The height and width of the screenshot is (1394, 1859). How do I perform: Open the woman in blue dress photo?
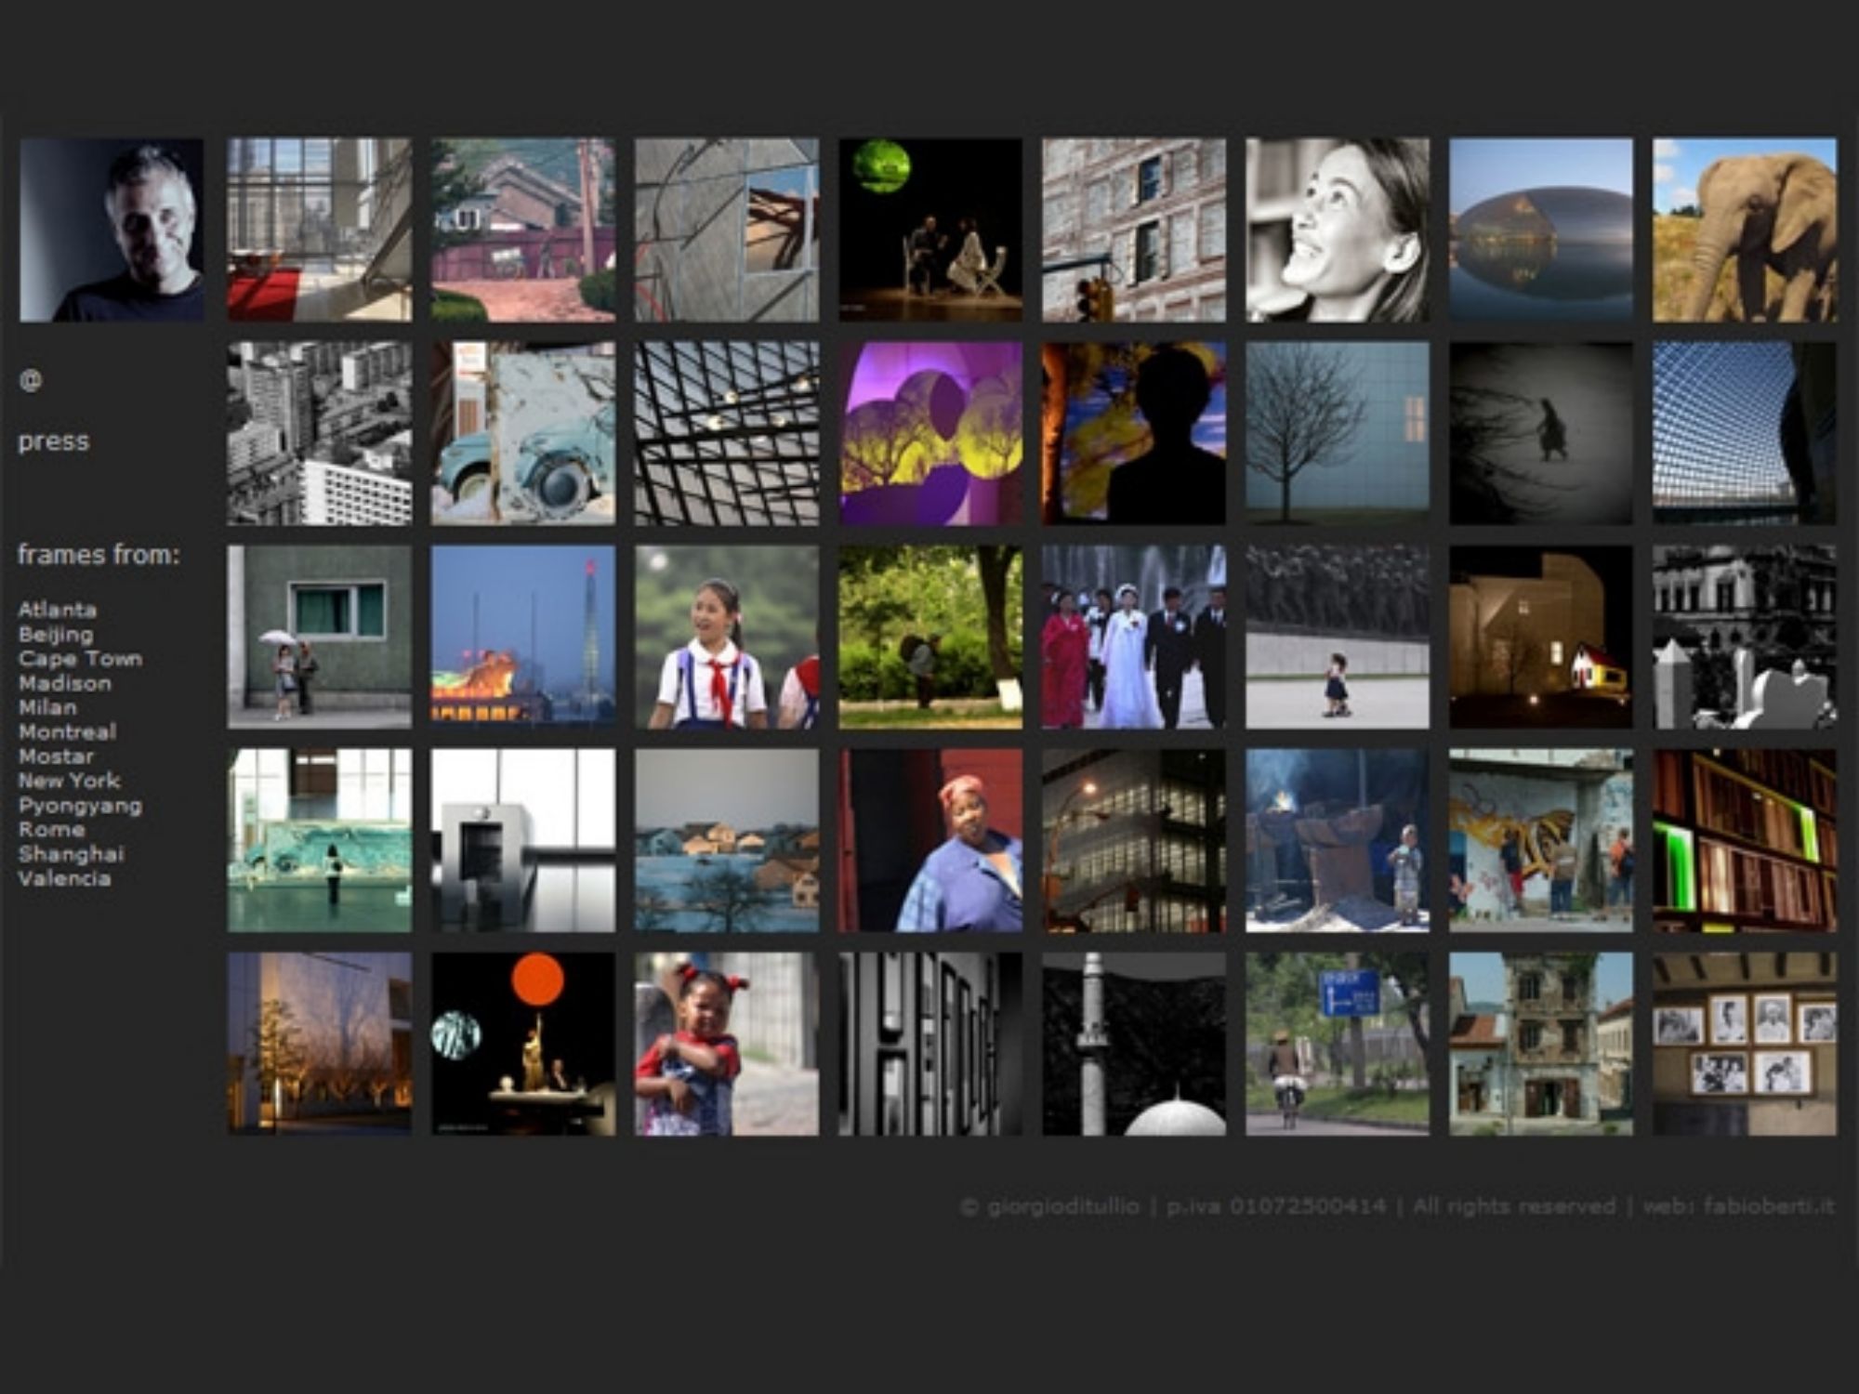point(929,840)
